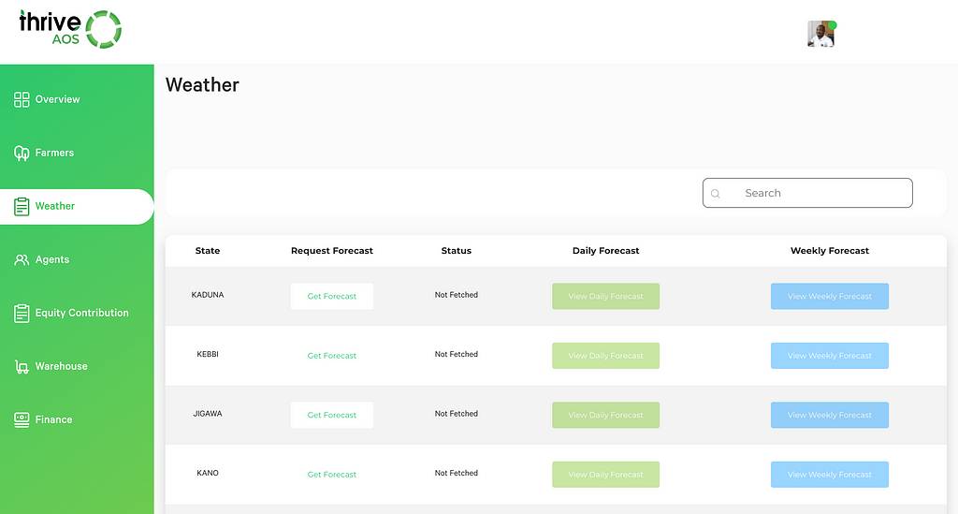The image size is (958, 514).
Task: Click the Farmers tree icon
Action: [x=22, y=153]
